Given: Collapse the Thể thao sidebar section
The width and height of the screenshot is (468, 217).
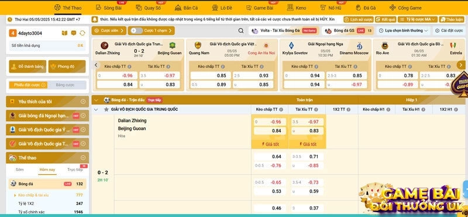Looking at the screenshot, I should point(83,157).
